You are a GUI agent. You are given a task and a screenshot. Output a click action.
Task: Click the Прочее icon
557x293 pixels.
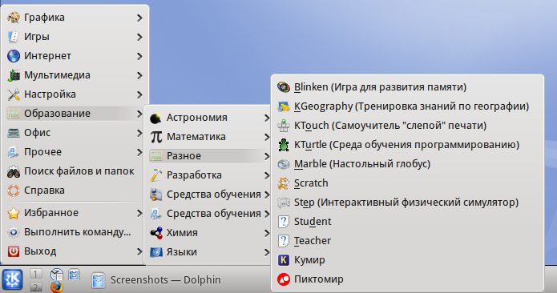click(14, 152)
